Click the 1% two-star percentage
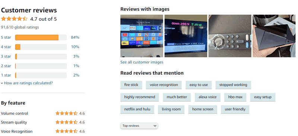298x136 pixels. [76, 66]
